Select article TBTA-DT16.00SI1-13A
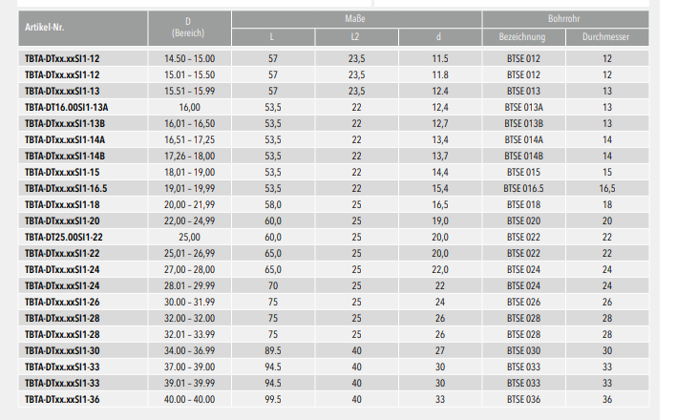 coord(67,107)
